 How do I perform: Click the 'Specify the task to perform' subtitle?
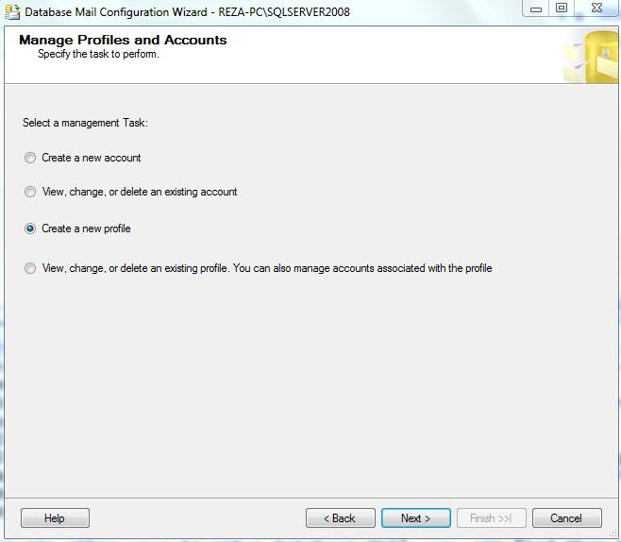click(x=98, y=55)
